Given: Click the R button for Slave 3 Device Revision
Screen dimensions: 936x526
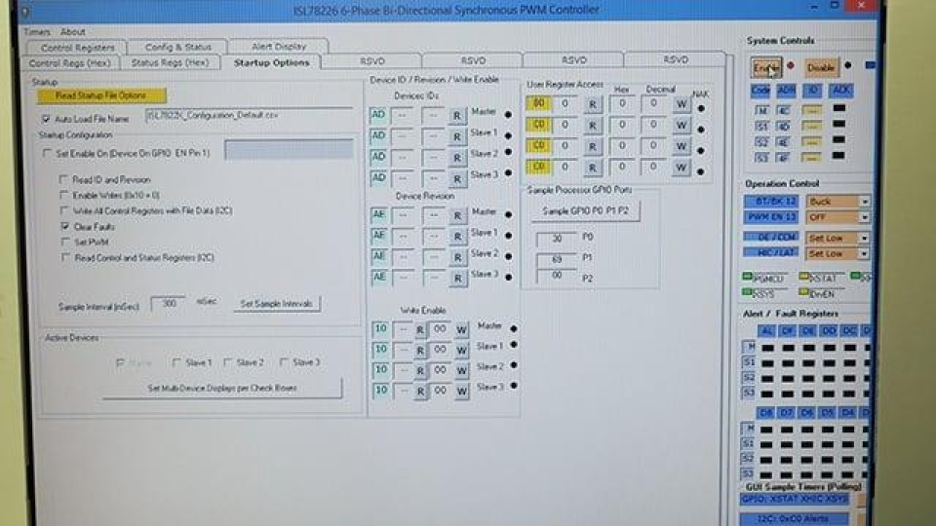Looking at the screenshot, I should (x=456, y=278).
